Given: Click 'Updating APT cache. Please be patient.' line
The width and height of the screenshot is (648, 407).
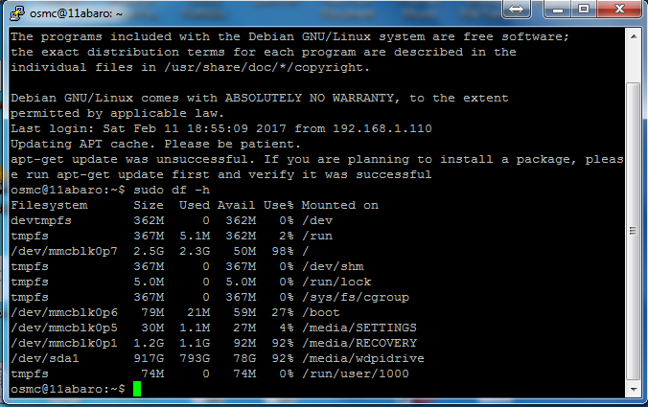Looking at the screenshot, I should click(155, 144).
